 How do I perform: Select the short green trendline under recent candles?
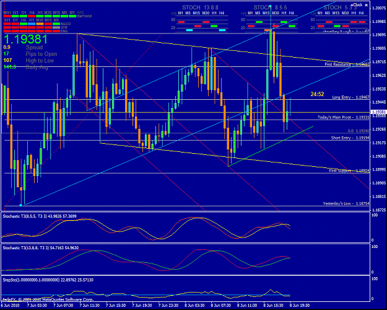point(271,146)
